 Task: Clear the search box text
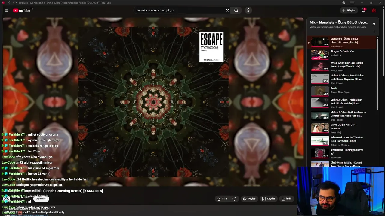click(x=227, y=10)
